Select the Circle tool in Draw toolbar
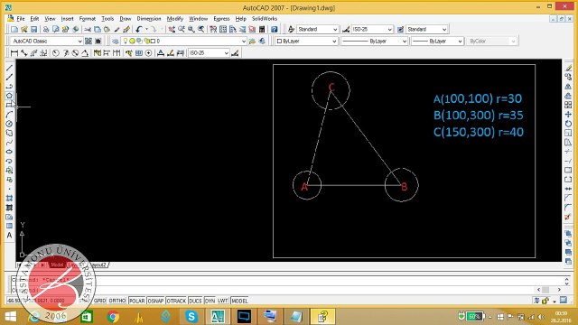This screenshot has height=325, width=578. pyautogui.click(x=9, y=124)
